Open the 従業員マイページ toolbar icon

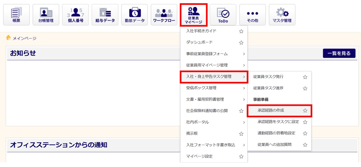(x=193, y=15)
